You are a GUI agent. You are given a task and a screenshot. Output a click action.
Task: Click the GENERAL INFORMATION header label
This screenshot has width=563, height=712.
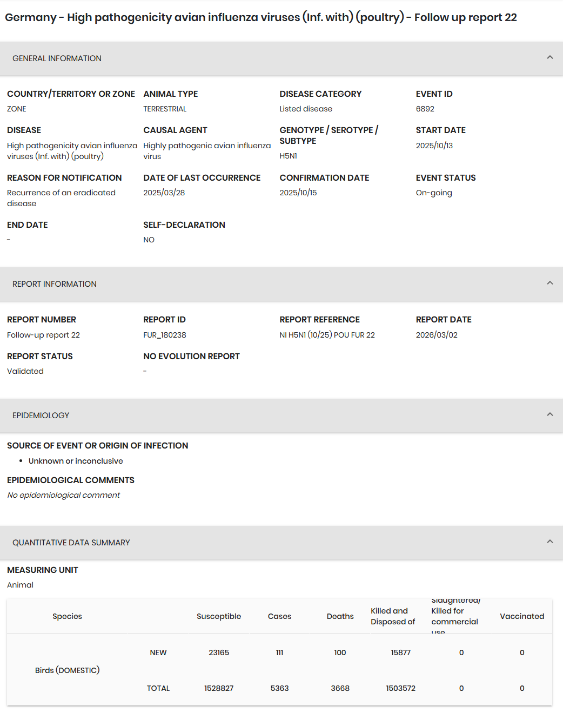click(x=57, y=58)
